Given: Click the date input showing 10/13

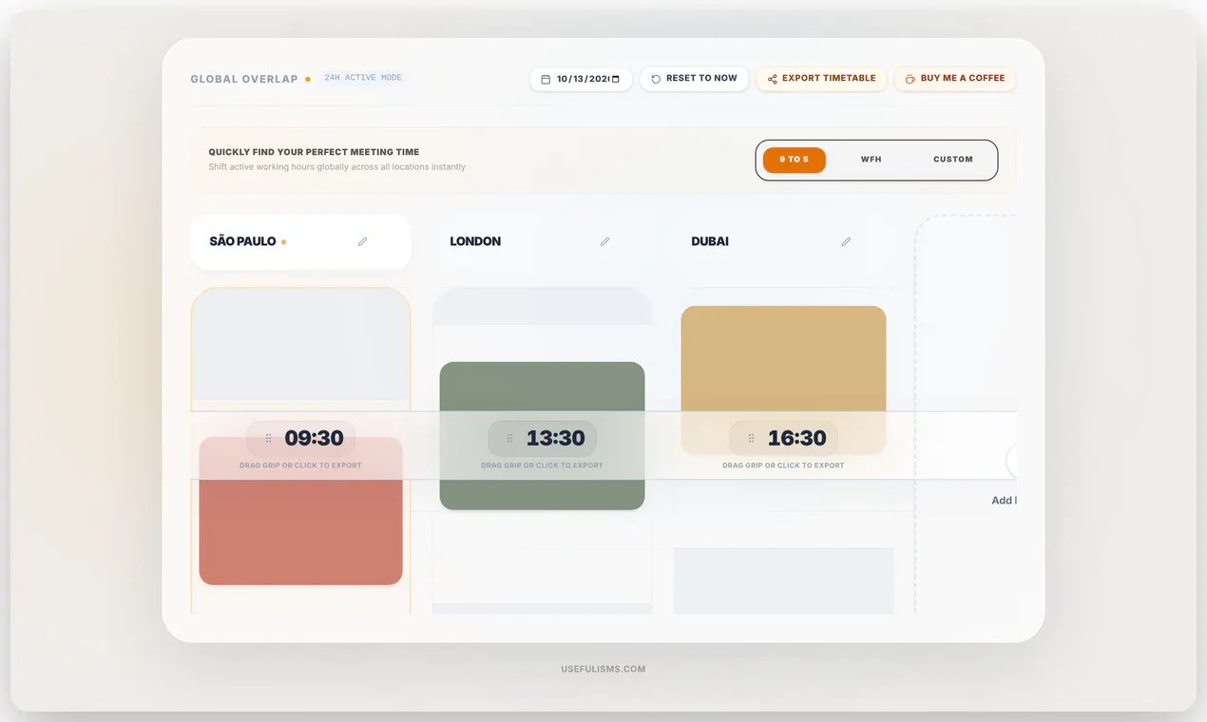Looking at the screenshot, I should coord(581,79).
